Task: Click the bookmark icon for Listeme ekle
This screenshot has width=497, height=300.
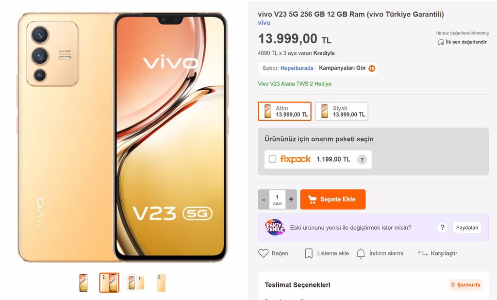Action: click(x=308, y=253)
